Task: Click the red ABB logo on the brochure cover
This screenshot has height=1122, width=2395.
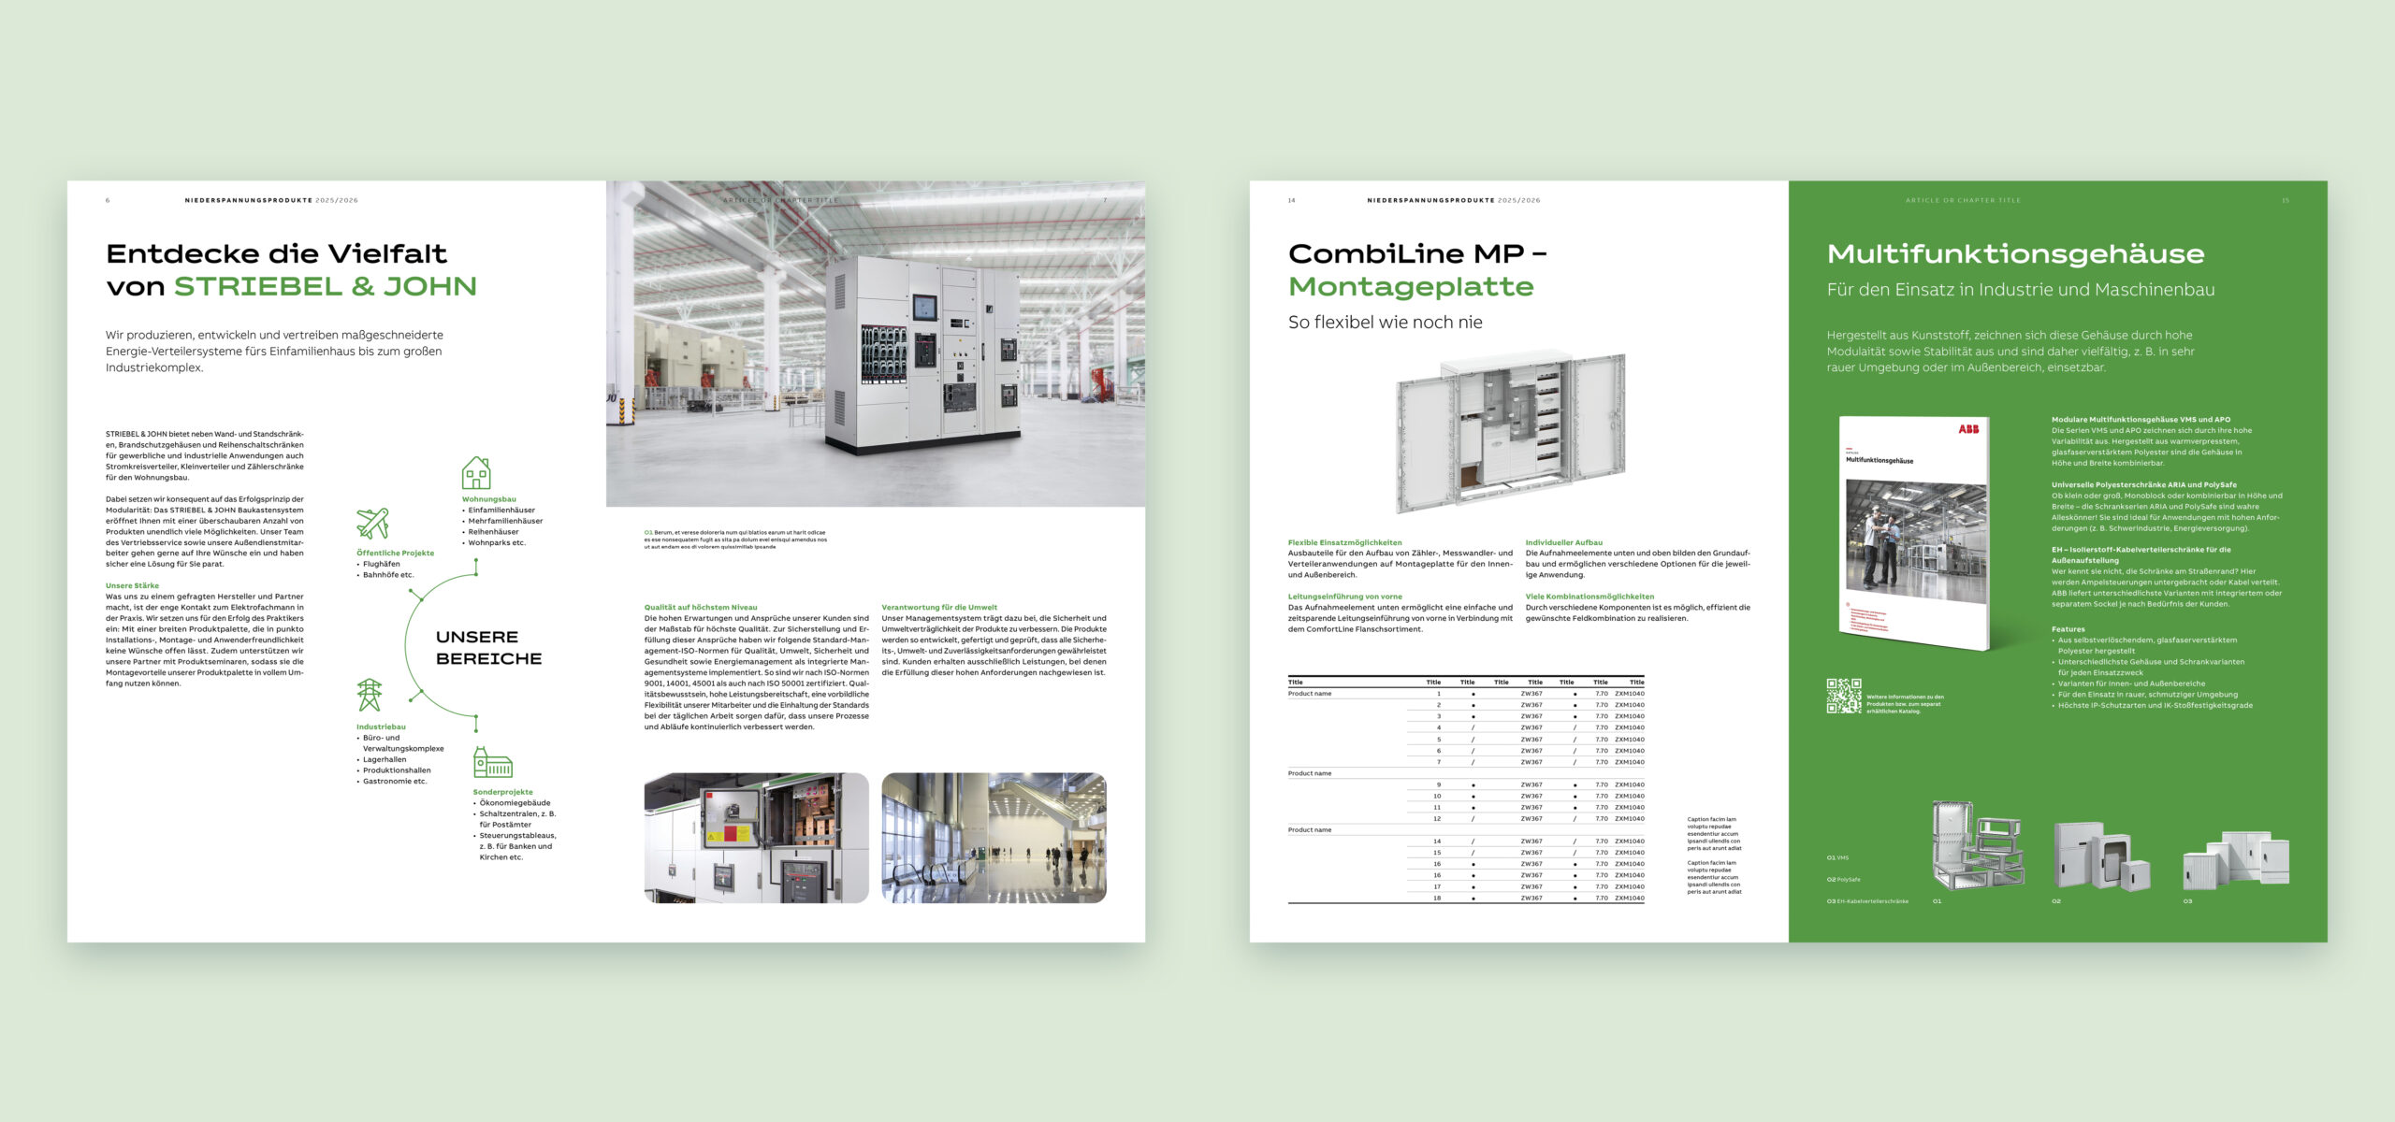Action: coord(1968,429)
